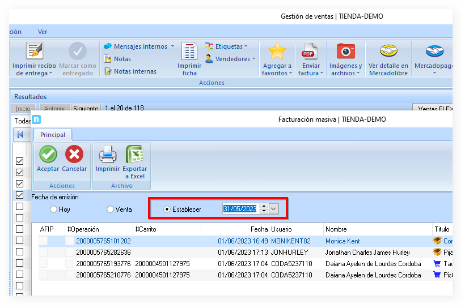This screenshot has width=465, height=308.
Task: Open Agregar a favoritos star icon
Action: pos(277,52)
